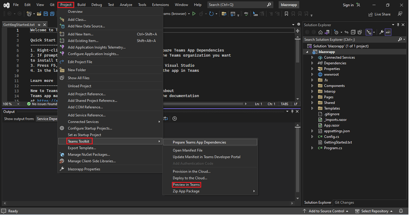This screenshot has height=215, width=409.
Task: Expand the Components folder in Solution Explorer
Action: 312,86
